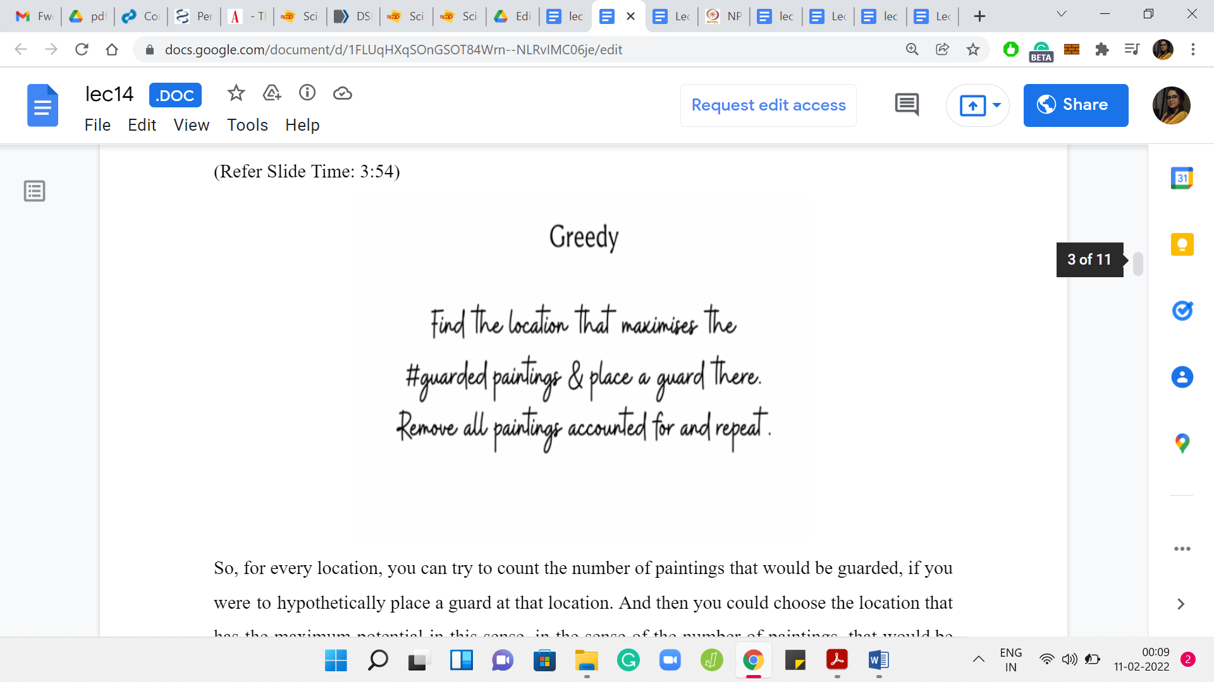Open the comment history icon
The width and height of the screenshot is (1214, 682).
tap(907, 105)
